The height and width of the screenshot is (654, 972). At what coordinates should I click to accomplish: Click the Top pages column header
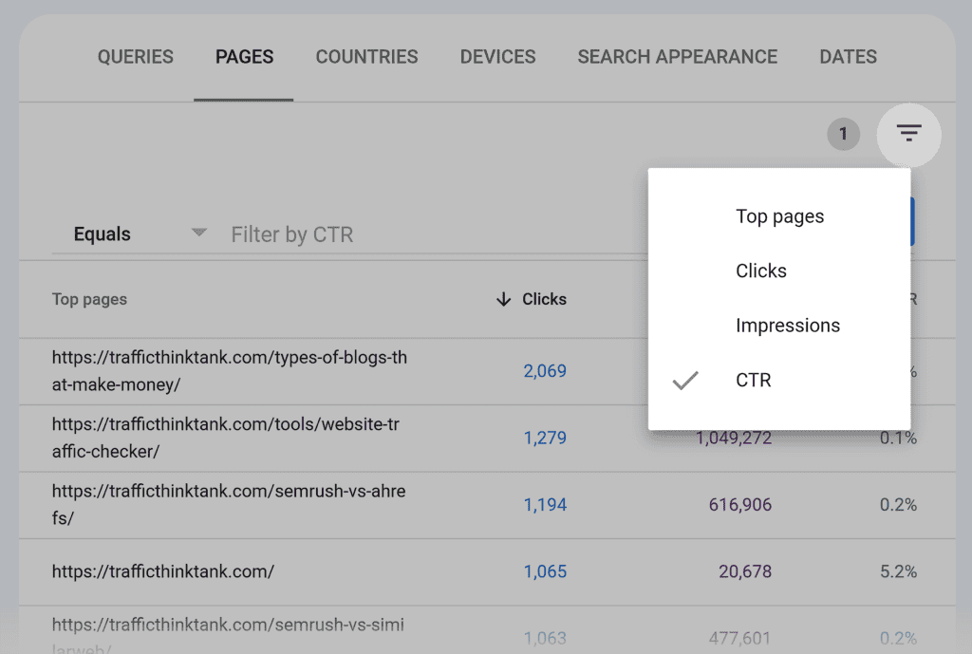(x=89, y=299)
